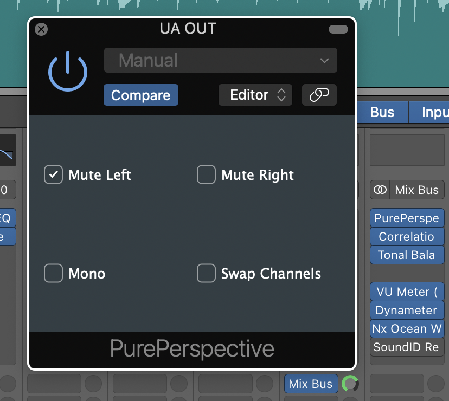The image size is (449, 401).
Task: Click the plugin power bypass icon
Action: click(x=67, y=71)
